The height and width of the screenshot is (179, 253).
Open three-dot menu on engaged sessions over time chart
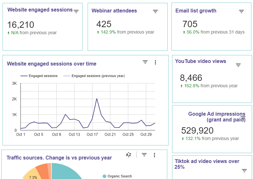point(155,62)
